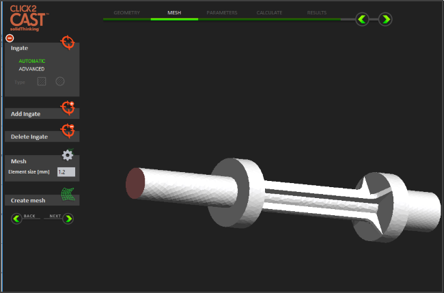The height and width of the screenshot is (293, 444).
Task: Switch to the PARAMETERS tab
Action: [x=222, y=13]
